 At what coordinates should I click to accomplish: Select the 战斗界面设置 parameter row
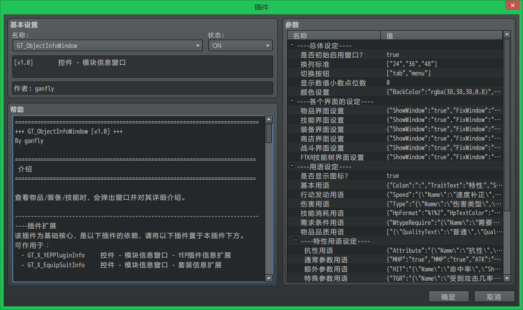click(395, 148)
